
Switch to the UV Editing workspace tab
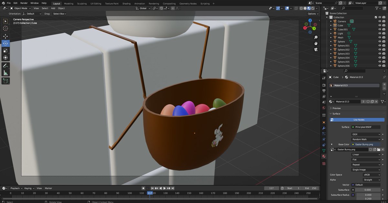pos(96,4)
